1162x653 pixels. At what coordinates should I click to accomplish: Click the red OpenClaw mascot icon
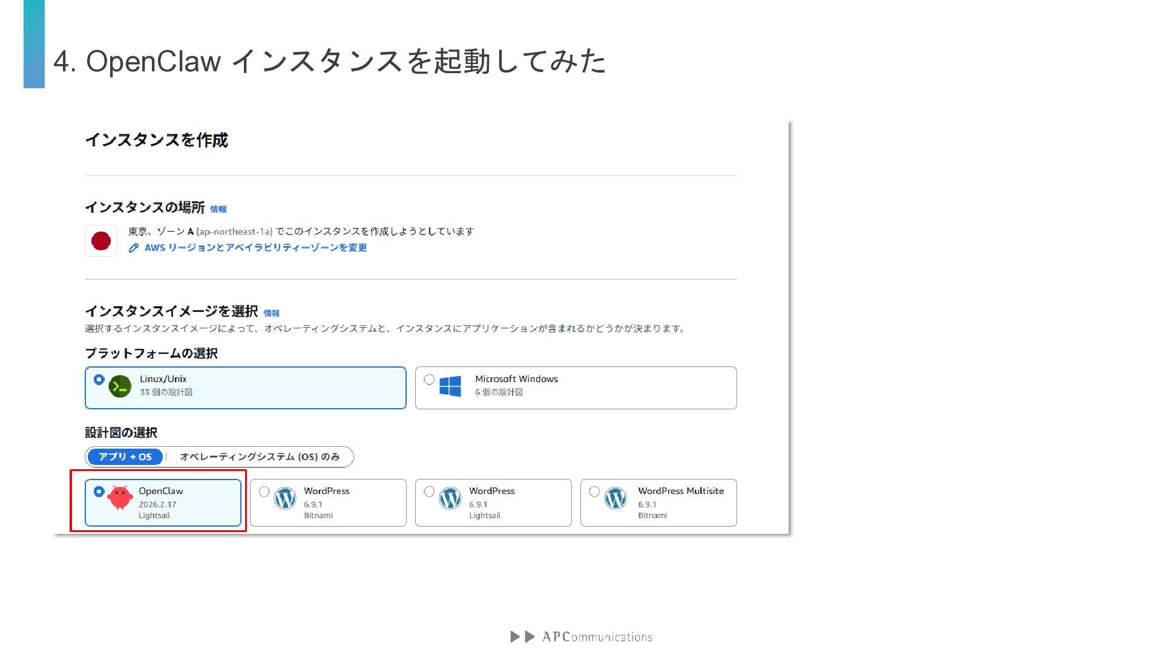click(x=120, y=498)
